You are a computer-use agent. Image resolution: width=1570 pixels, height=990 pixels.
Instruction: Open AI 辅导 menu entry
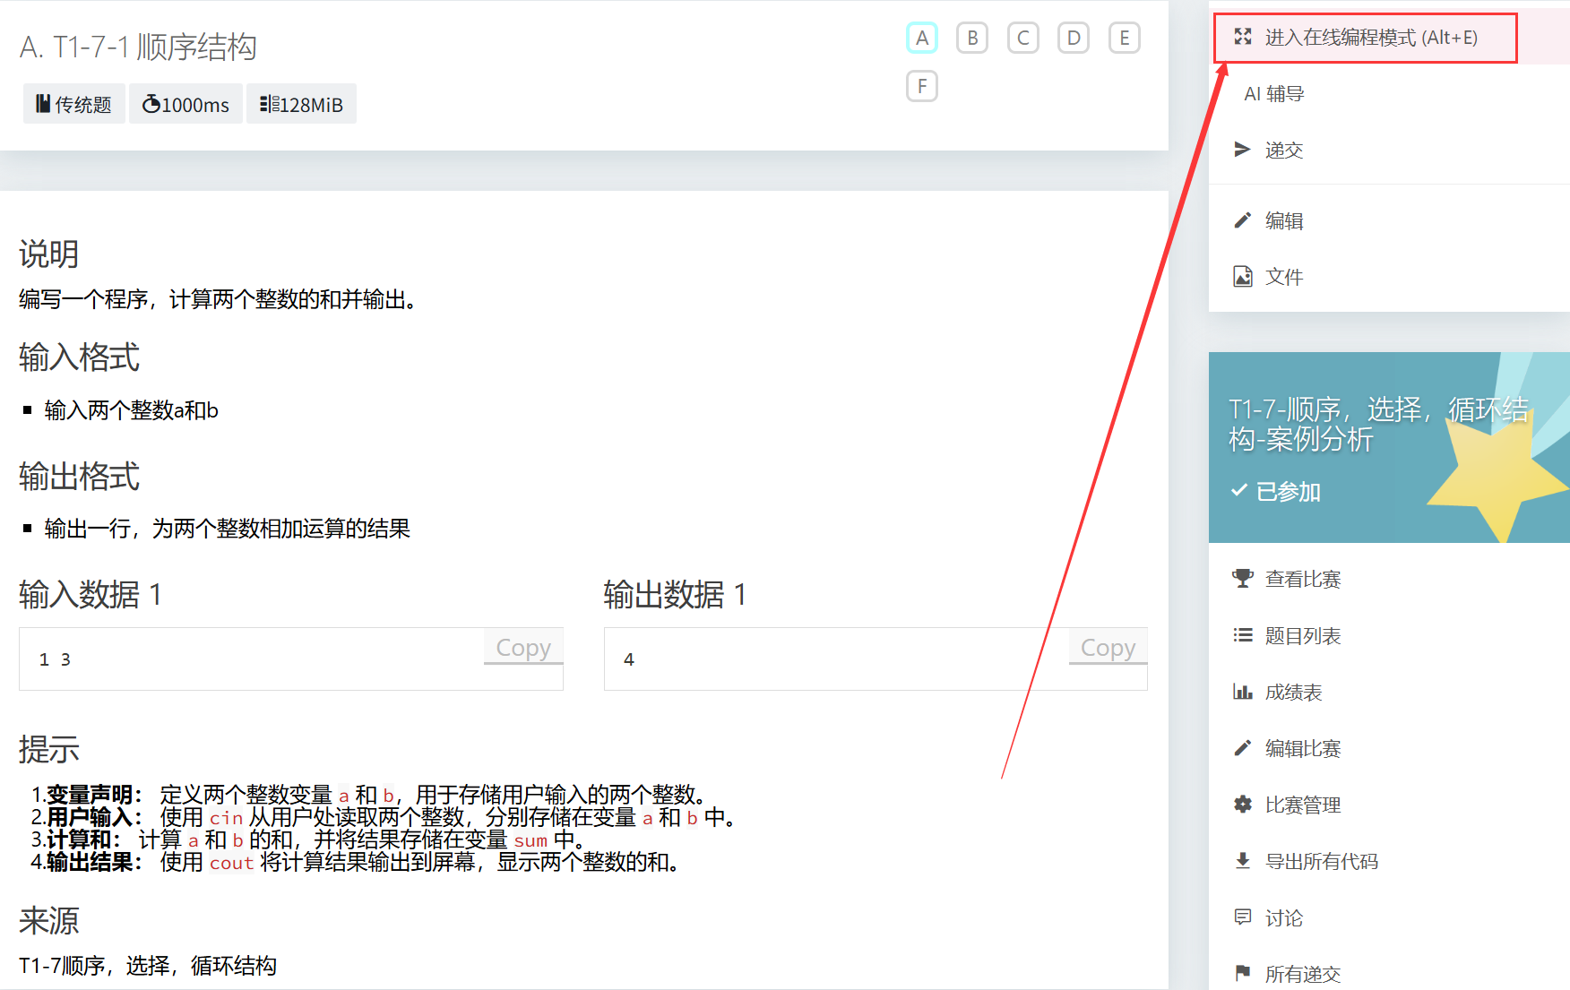[x=1273, y=94]
